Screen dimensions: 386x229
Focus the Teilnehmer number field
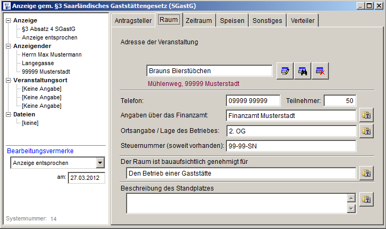[340, 101]
